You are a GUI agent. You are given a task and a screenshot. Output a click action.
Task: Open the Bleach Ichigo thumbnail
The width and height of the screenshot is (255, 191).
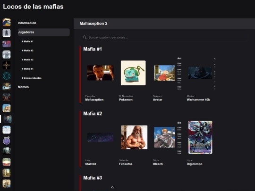(164, 137)
